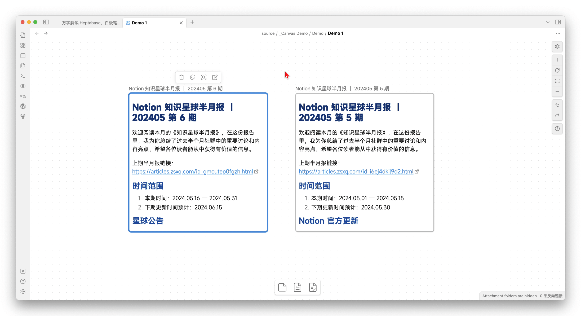Redo the canvas action
This screenshot has width=581, height=316.
(557, 115)
